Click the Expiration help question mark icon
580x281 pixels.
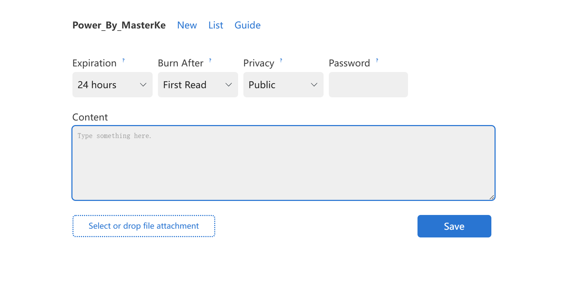(123, 60)
